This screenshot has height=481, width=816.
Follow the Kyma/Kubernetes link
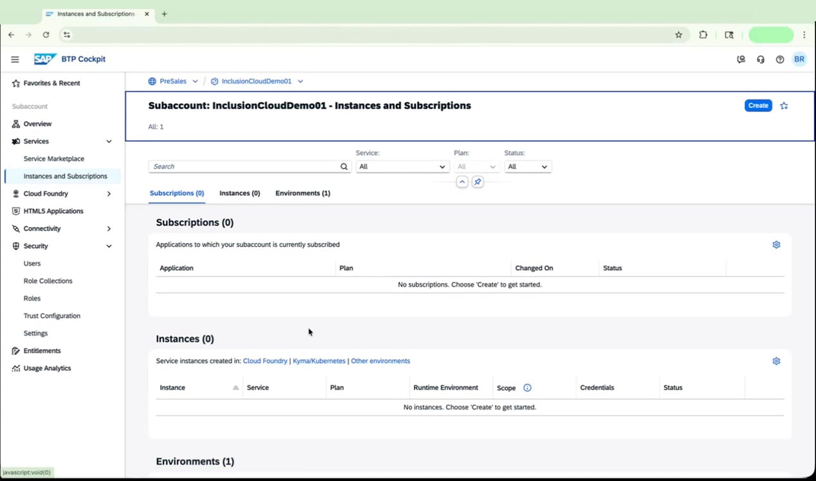[x=319, y=361]
